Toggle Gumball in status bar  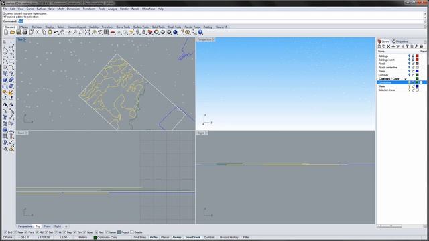[x=209, y=238]
